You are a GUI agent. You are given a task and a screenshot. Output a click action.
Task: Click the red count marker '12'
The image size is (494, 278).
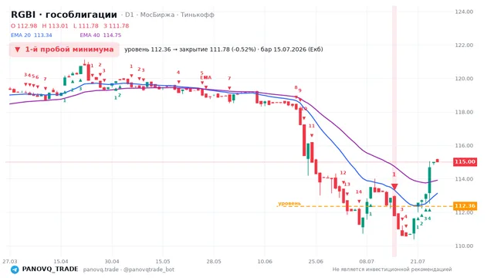(343, 172)
